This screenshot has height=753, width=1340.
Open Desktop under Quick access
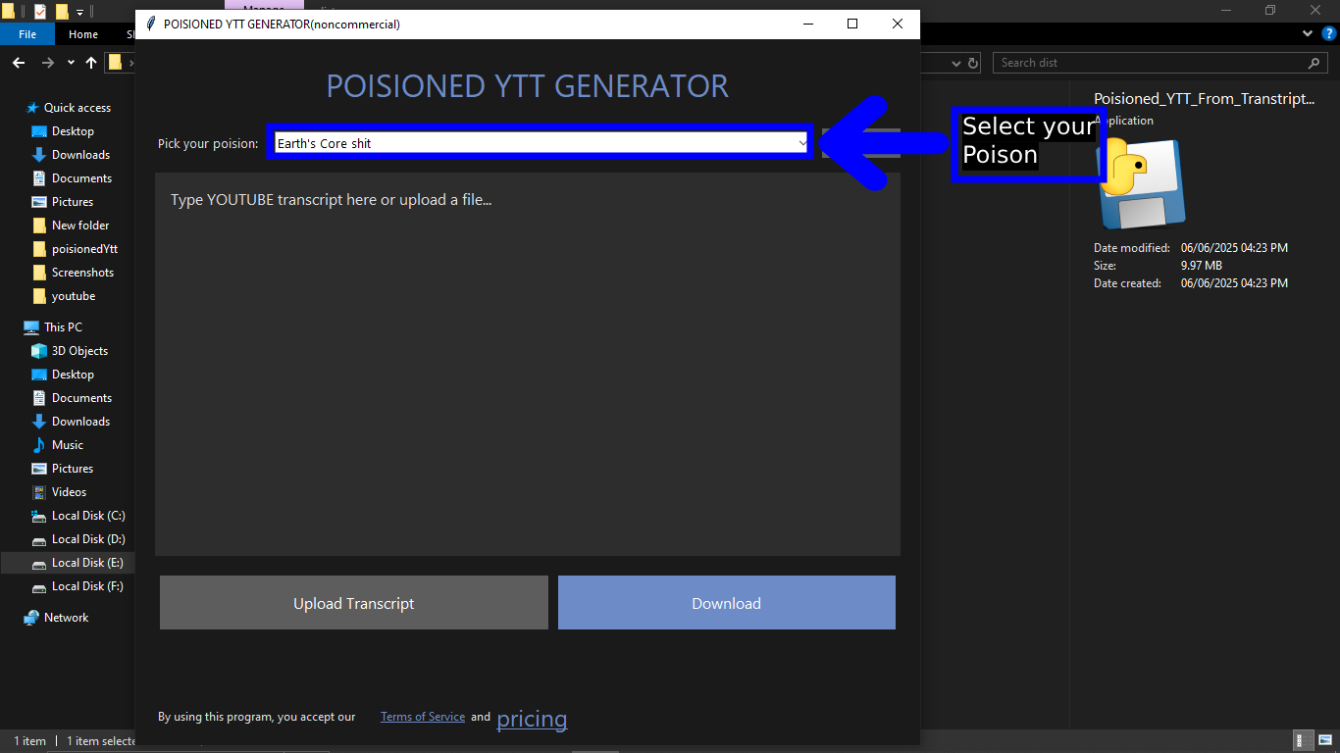(x=73, y=131)
